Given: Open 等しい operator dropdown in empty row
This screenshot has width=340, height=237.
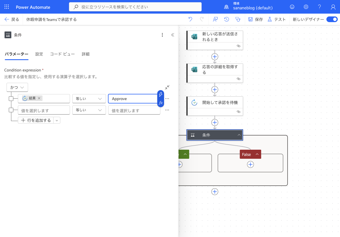Looking at the screenshot, I should coord(89,110).
